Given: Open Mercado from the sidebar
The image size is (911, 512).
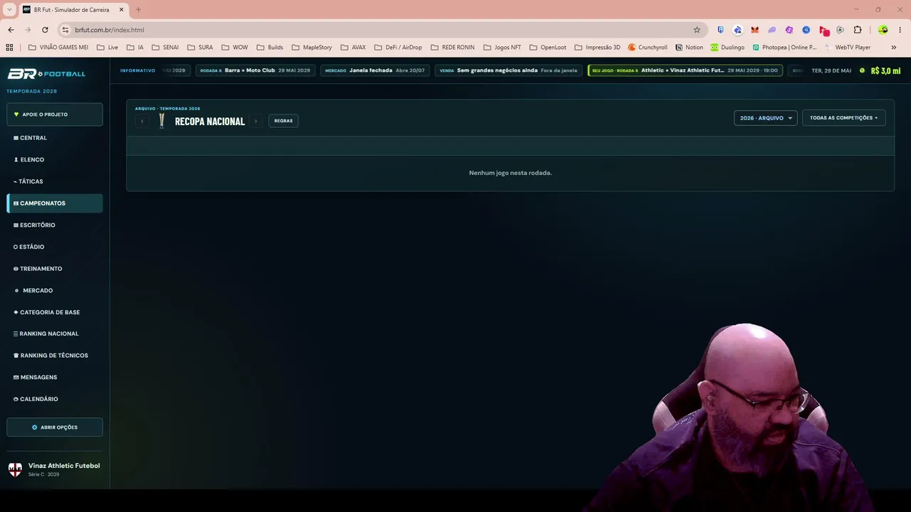Looking at the screenshot, I should pyautogui.click(x=55, y=291).
